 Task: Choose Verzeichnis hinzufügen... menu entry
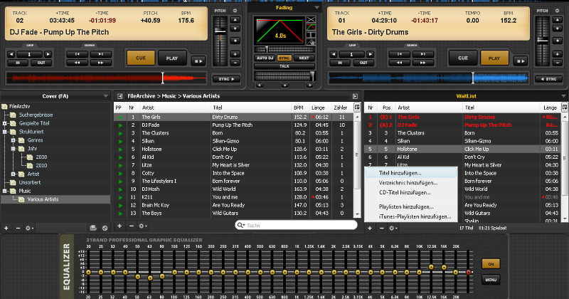410,183
